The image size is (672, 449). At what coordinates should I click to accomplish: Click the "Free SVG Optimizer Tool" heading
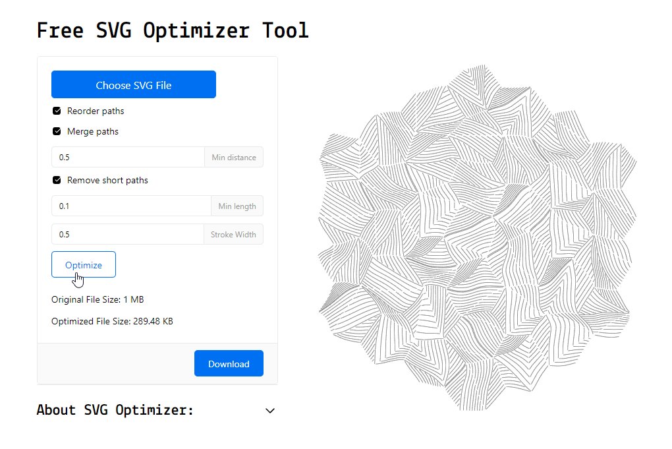coord(173,30)
